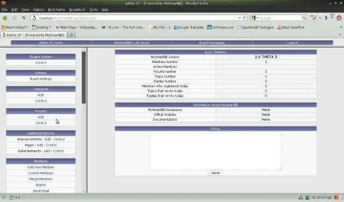Click the status bar icon labeled 0:4
Screen dimensions: 344x202
coord(11,197)
